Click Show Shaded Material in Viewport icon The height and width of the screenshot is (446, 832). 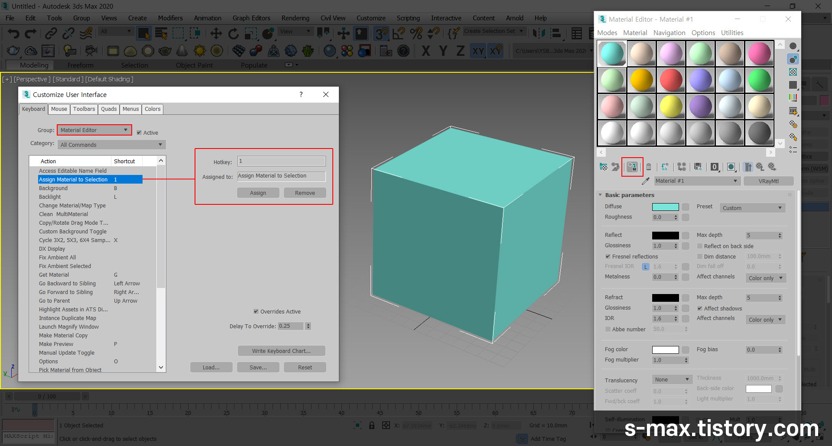point(731,167)
